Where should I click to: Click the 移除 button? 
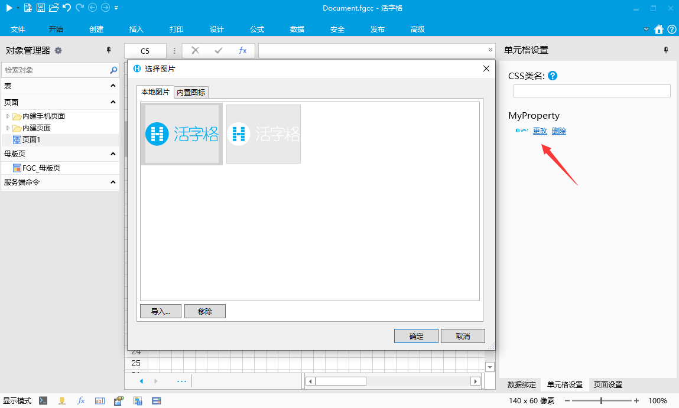point(205,311)
